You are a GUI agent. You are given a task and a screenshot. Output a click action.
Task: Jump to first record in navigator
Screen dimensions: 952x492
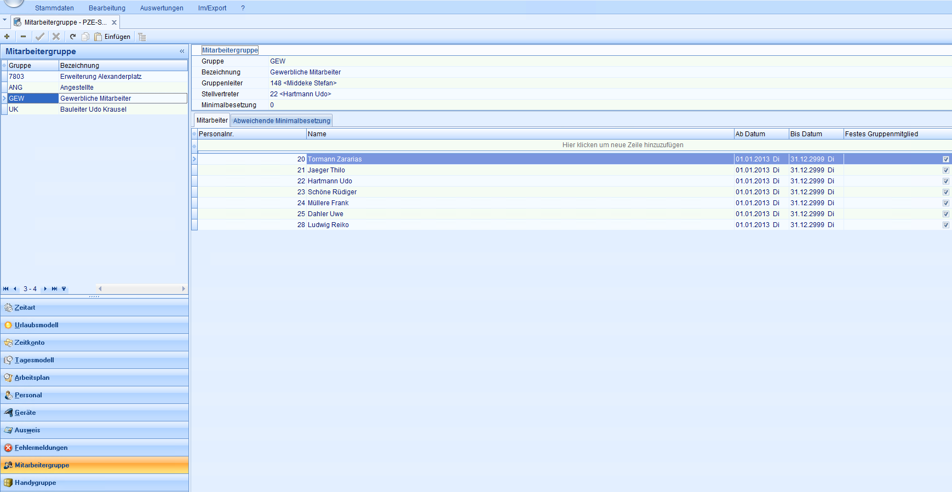[x=6, y=289]
